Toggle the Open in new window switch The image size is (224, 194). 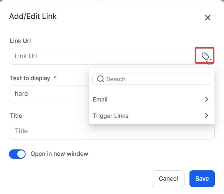pyautogui.click(x=17, y=154)
